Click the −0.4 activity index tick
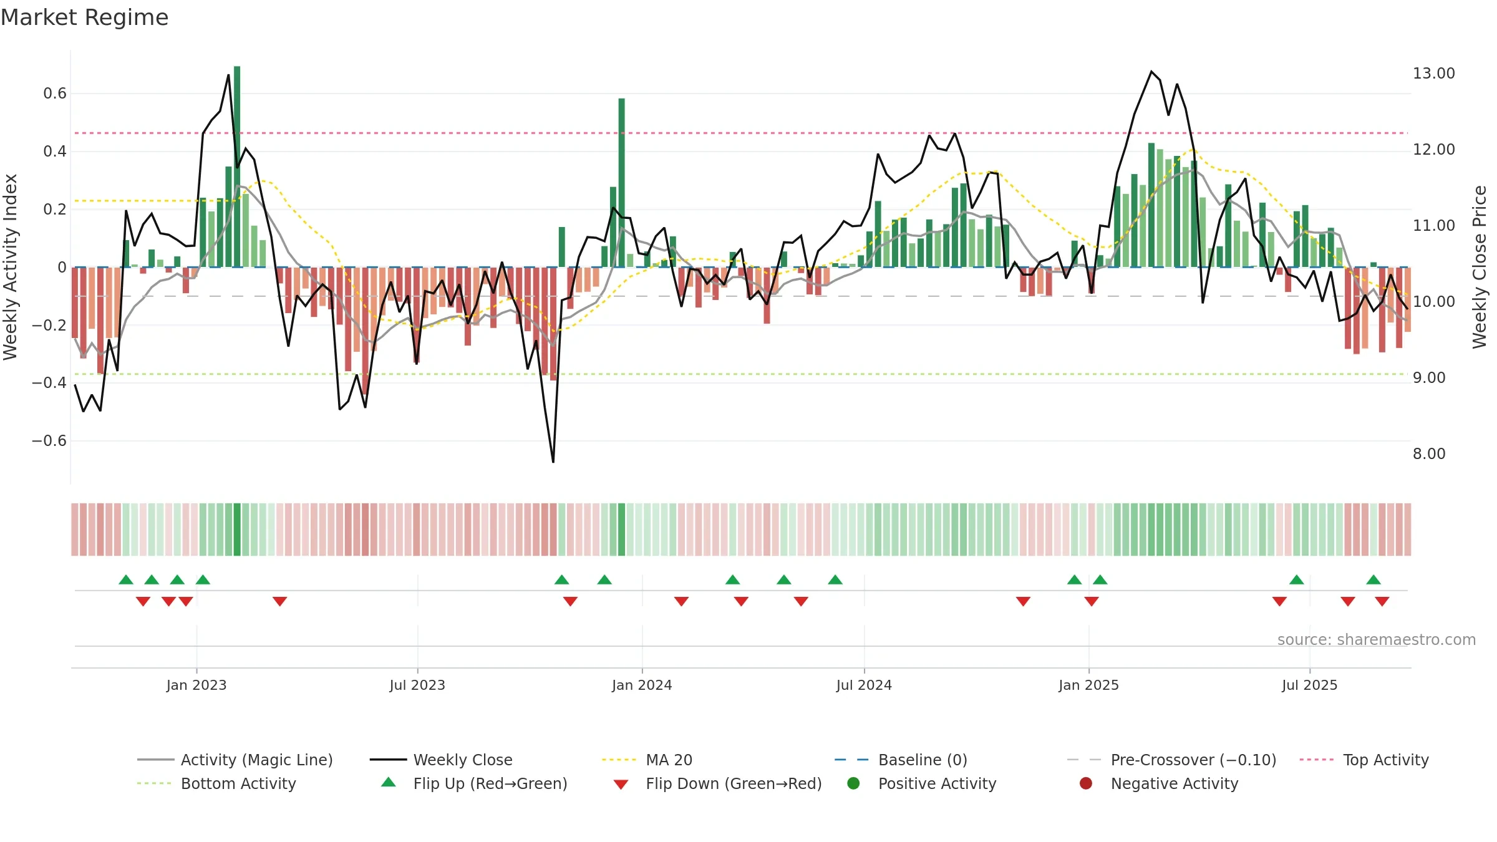This screenshot has height=842, width=1497. (49, 383)
